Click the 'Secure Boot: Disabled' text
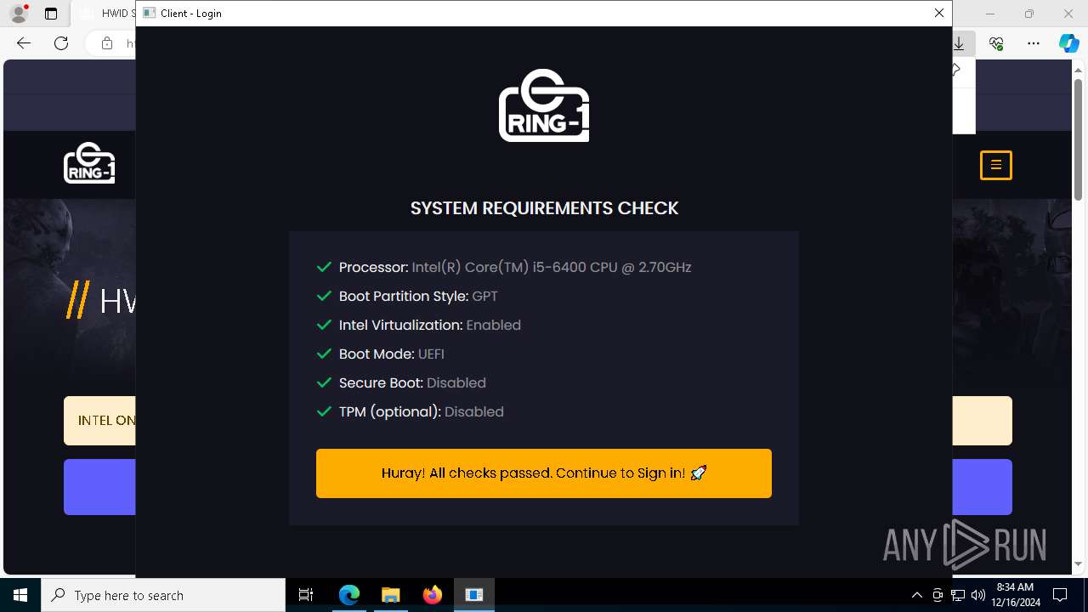 coord(412,382)
